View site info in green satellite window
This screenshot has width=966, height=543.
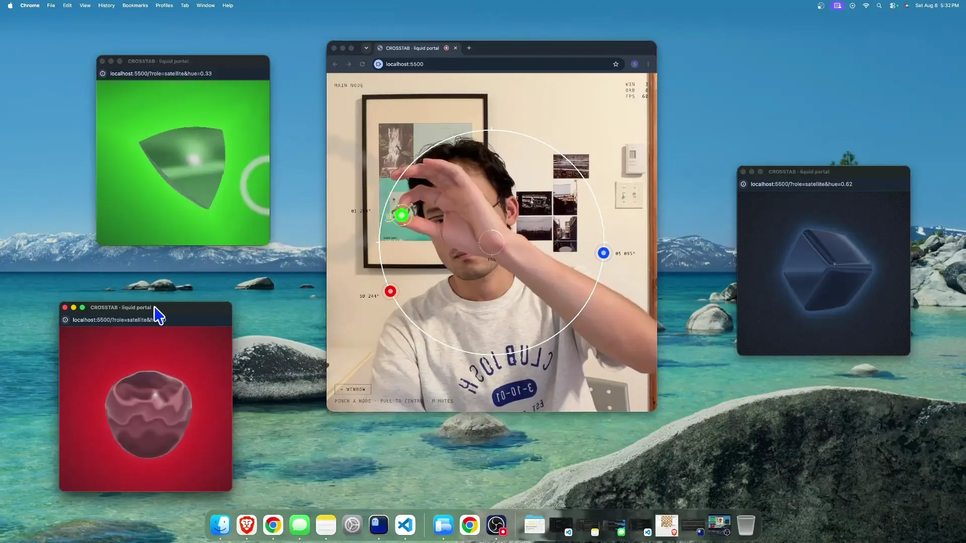click(x=103, y=73)
